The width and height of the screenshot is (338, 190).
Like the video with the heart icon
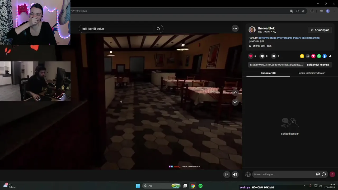click(251, 56)
